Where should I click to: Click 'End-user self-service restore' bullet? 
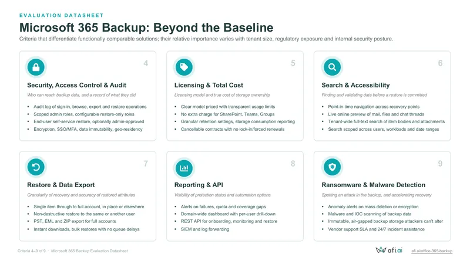click(89, 121)
